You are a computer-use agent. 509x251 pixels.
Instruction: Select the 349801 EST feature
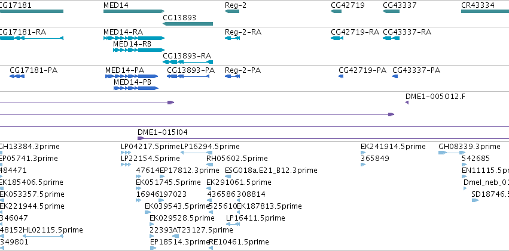click(2, 249)
